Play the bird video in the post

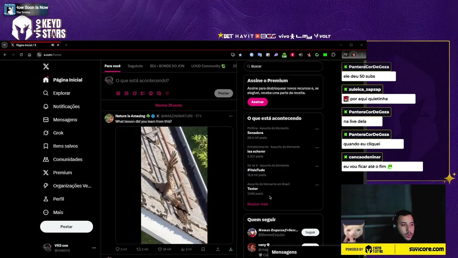point(174,185)
